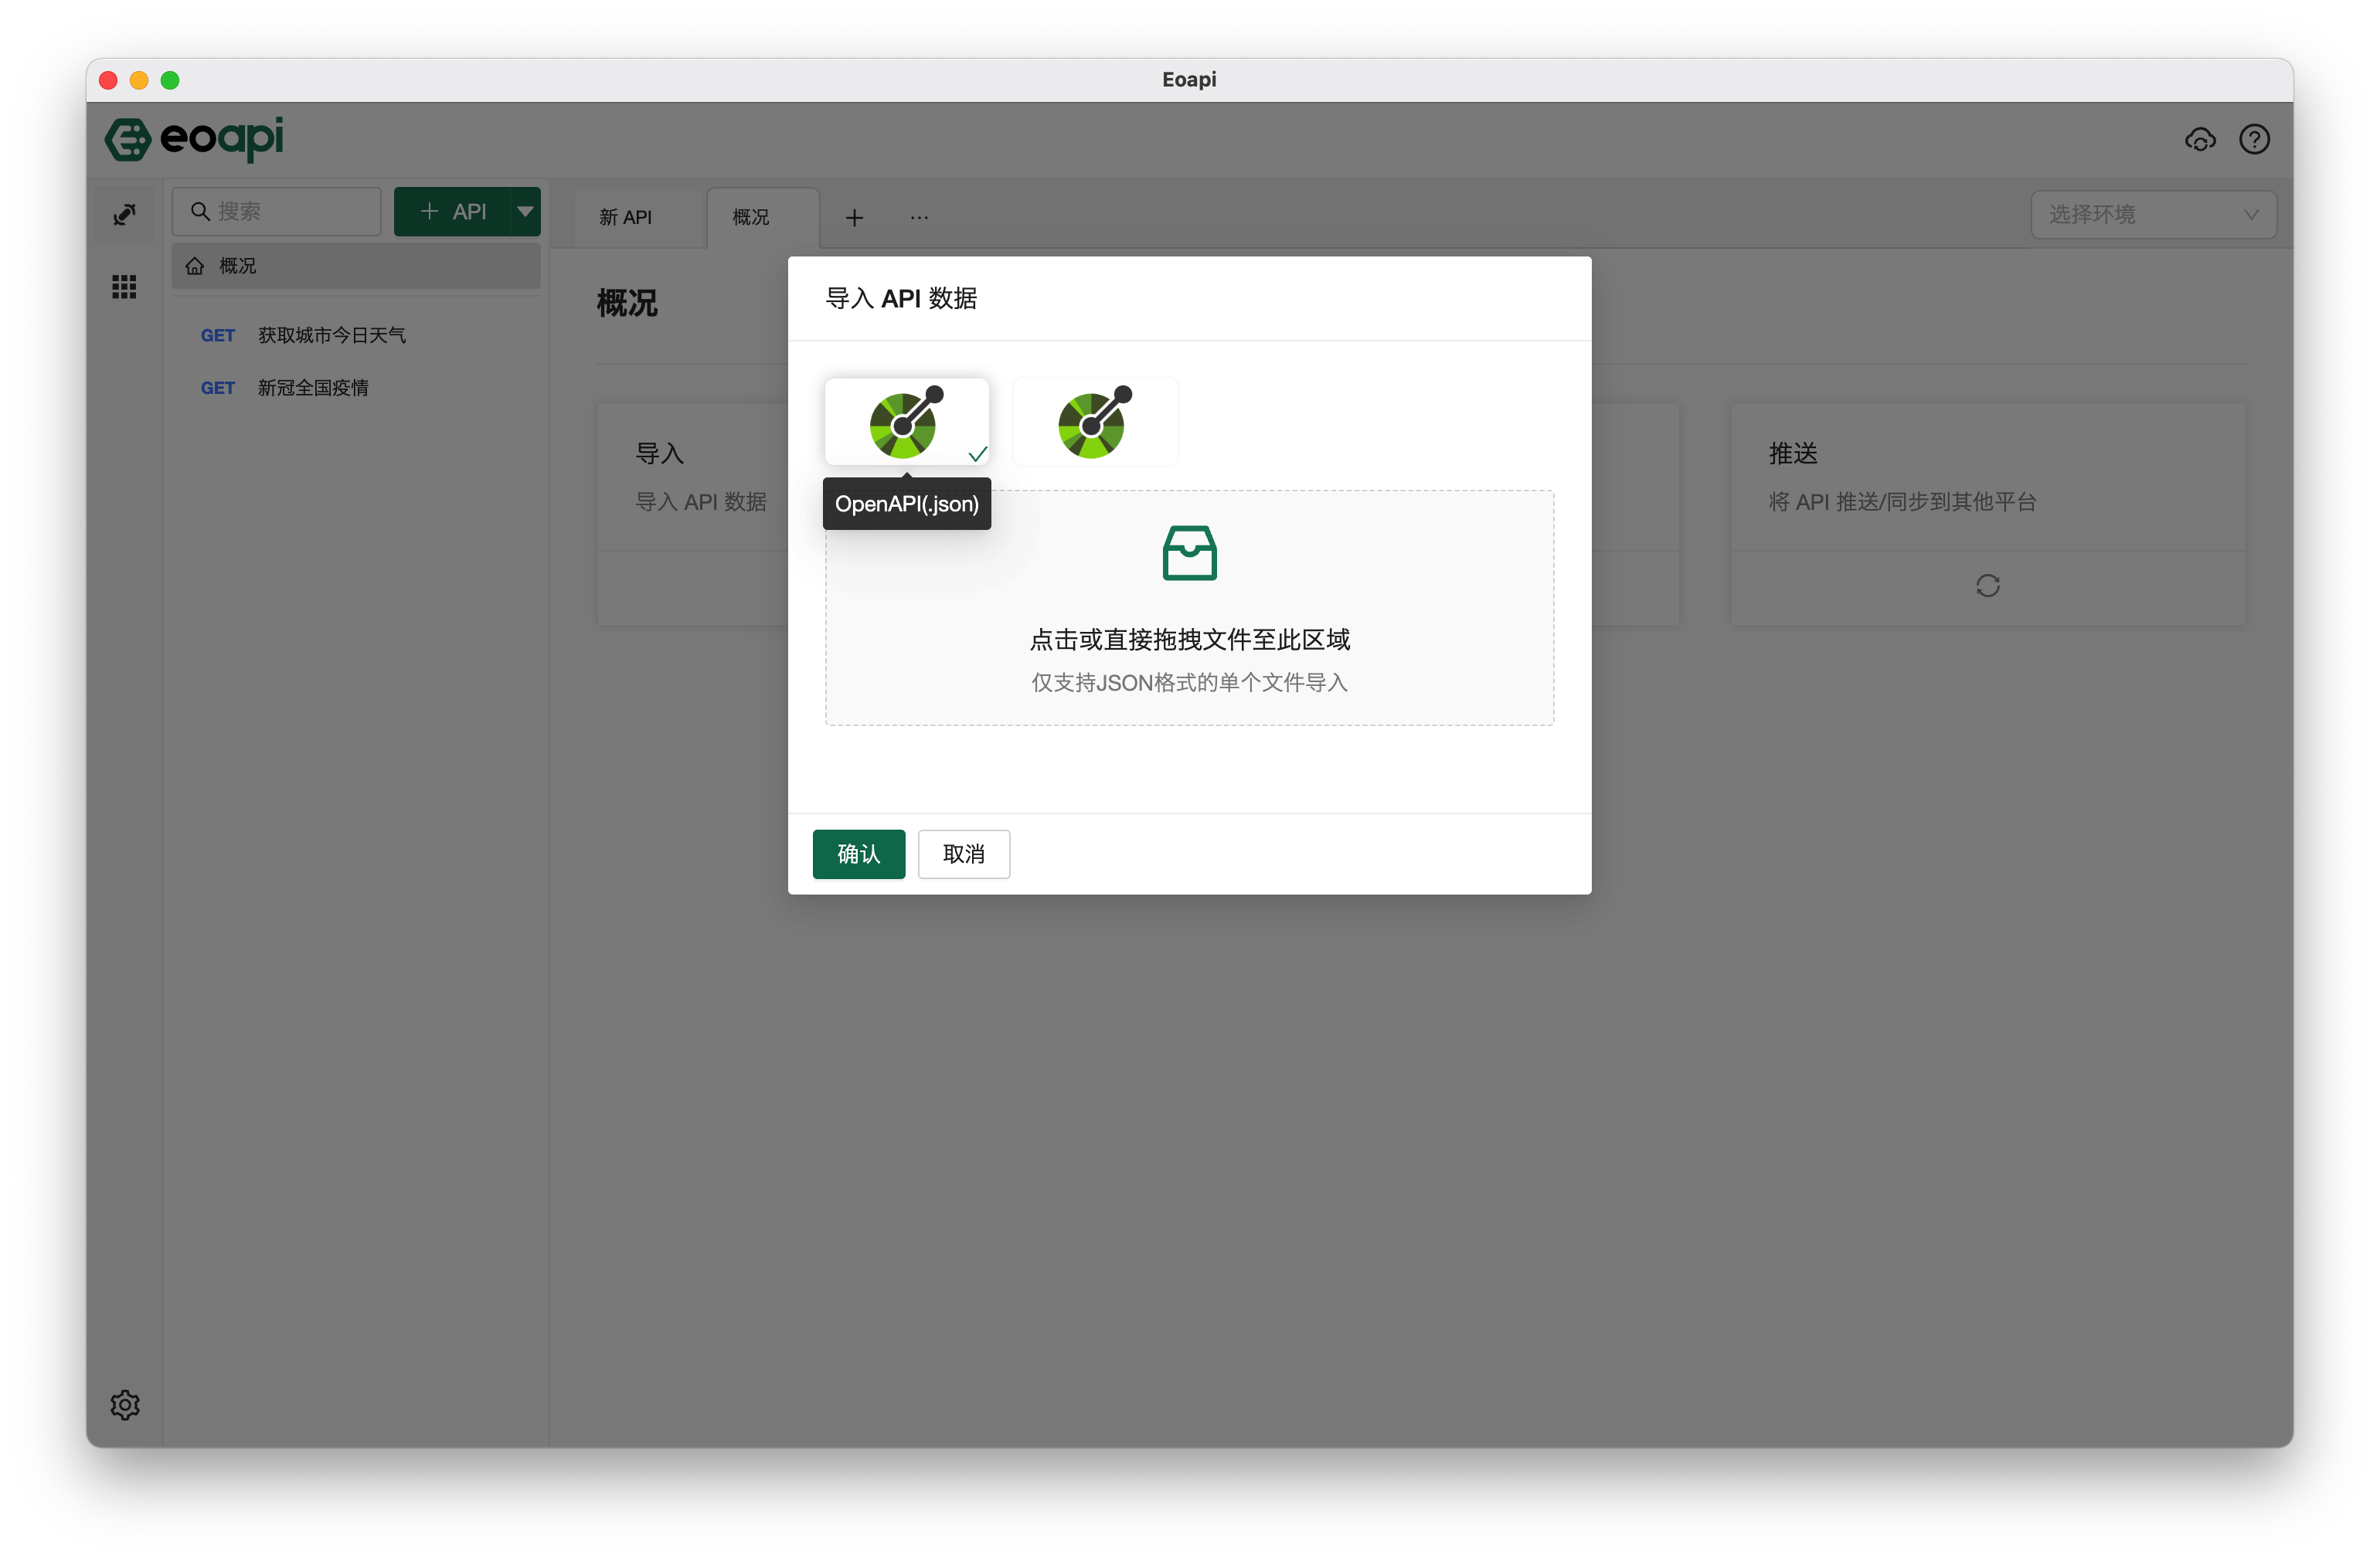Open settings gear at sidebar bottom

[x=125, y=1405]
